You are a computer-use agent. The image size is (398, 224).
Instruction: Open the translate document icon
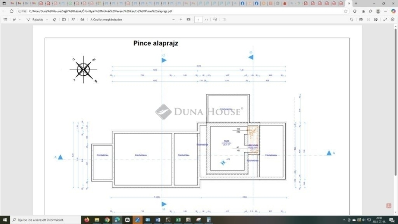pos(82,19)
